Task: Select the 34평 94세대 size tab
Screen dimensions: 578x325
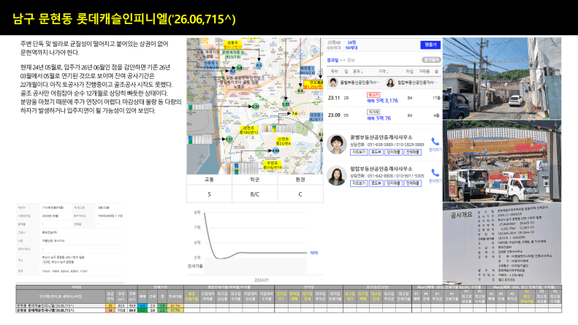Action: click(351, 45)
